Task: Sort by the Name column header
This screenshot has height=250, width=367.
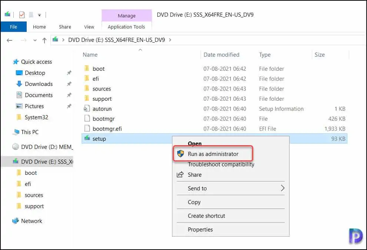Action: (x=90, y=55)
